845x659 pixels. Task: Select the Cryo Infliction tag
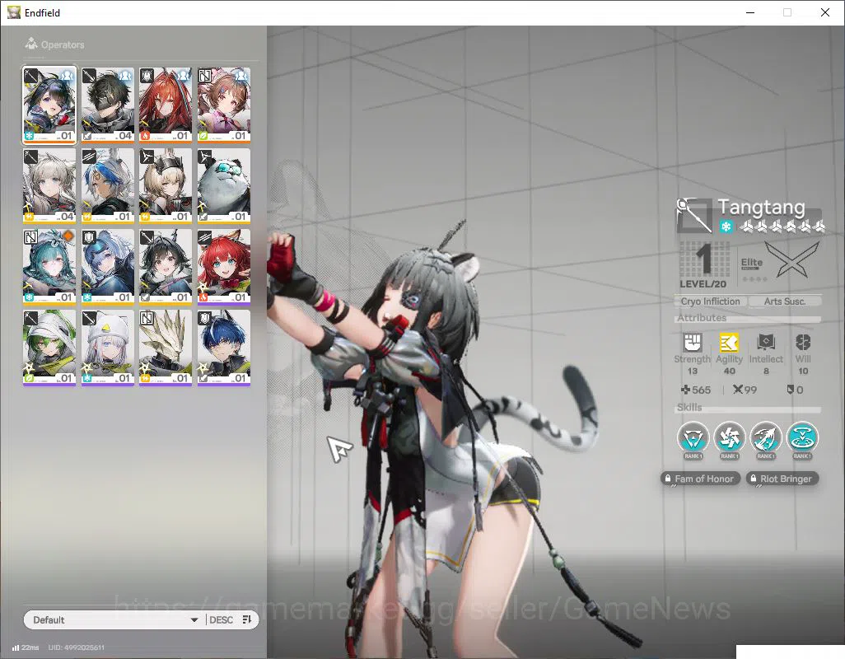pos(710,301)
